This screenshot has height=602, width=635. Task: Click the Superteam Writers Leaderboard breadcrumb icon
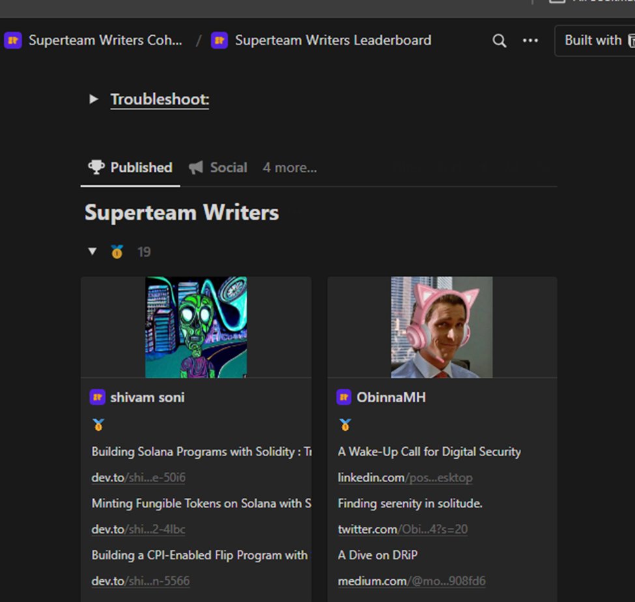(219, 40)
